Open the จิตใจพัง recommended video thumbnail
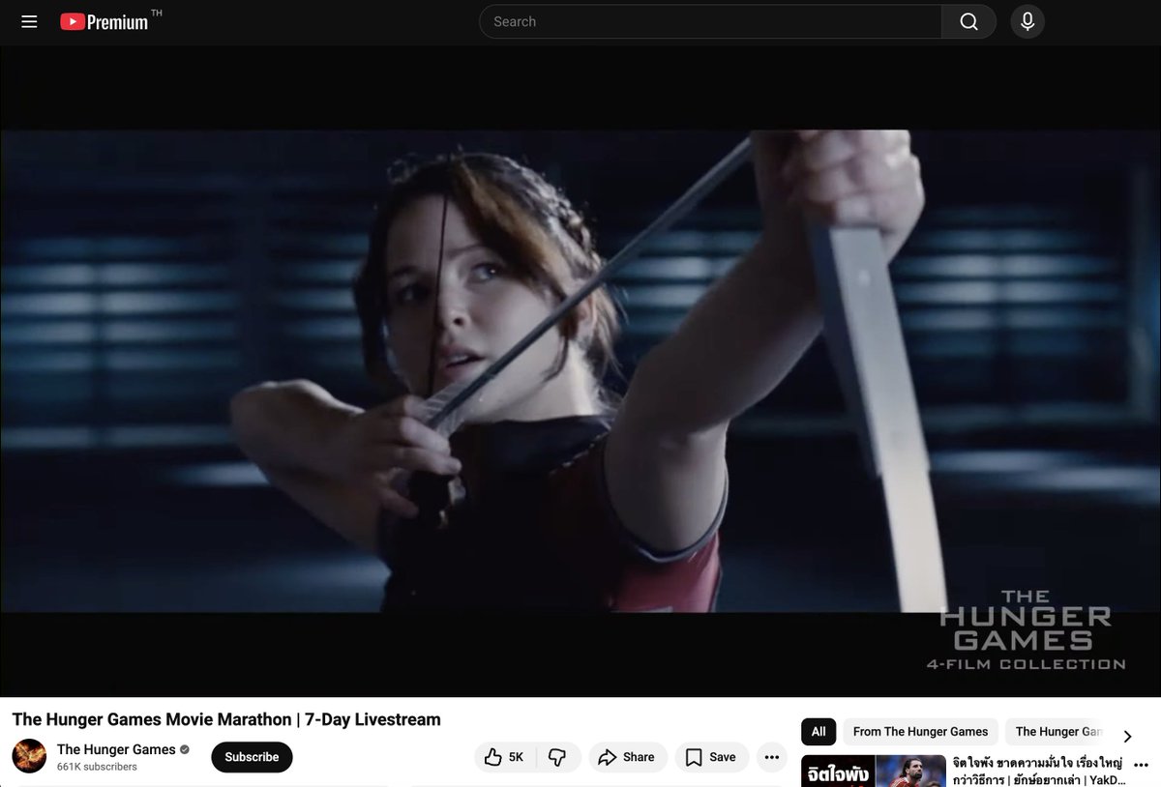The width and height of the screenshot is (1161, 787). (x=874, y=771)
